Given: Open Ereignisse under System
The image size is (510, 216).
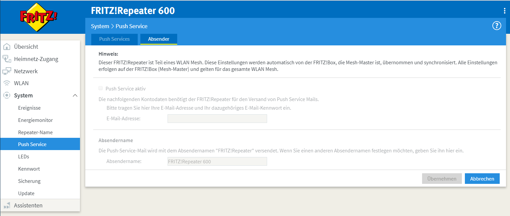Looking at the screenshot, I should point(29,108).
